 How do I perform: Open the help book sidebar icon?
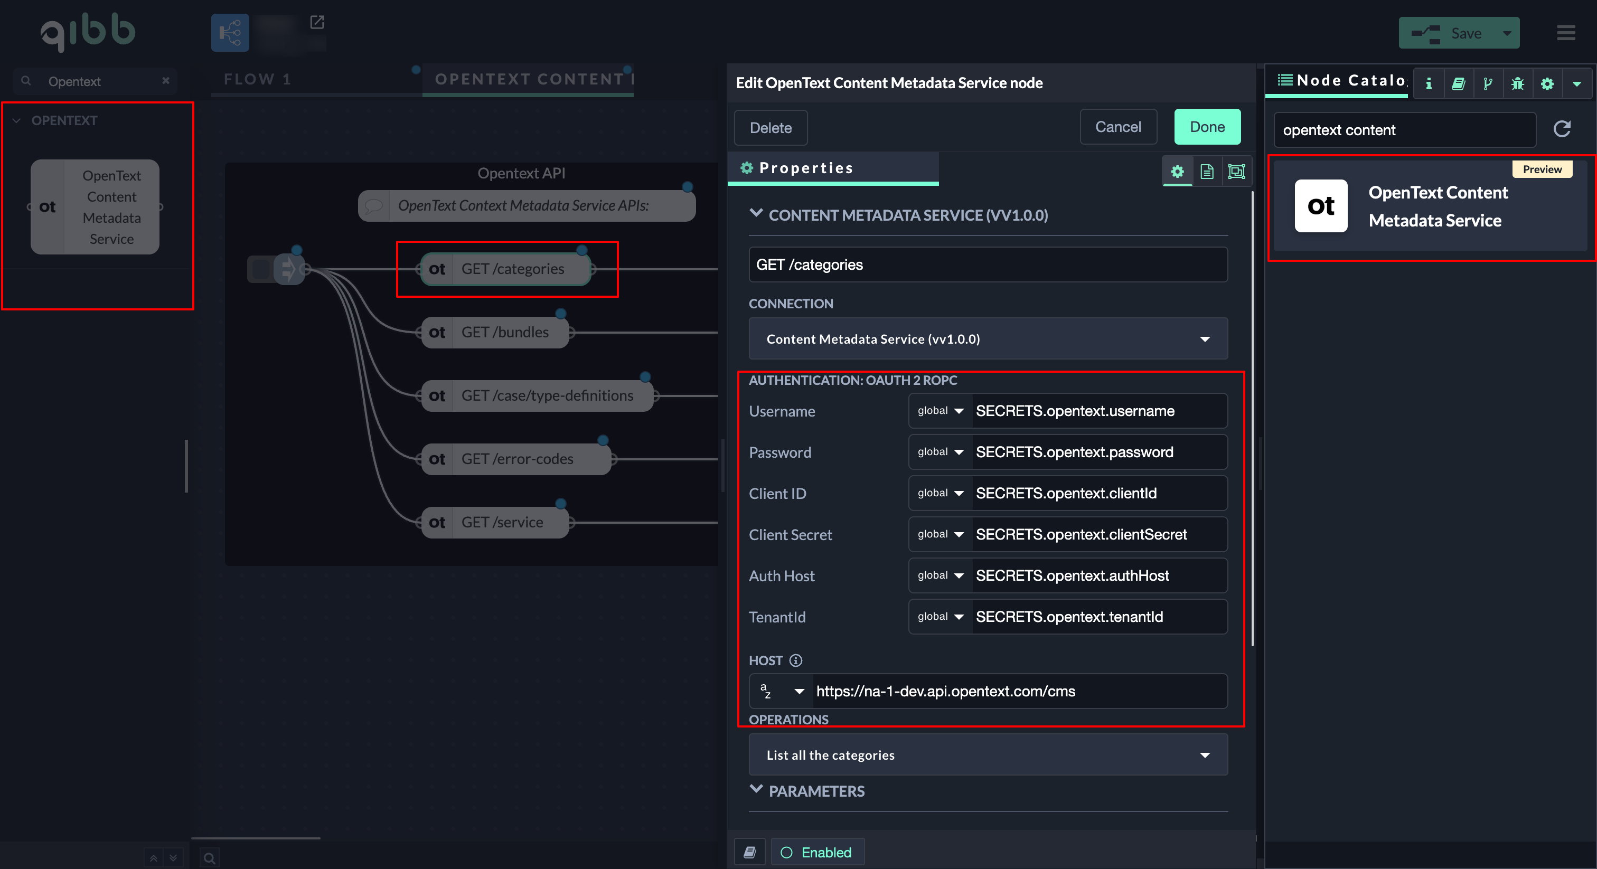coord(1458,83)
